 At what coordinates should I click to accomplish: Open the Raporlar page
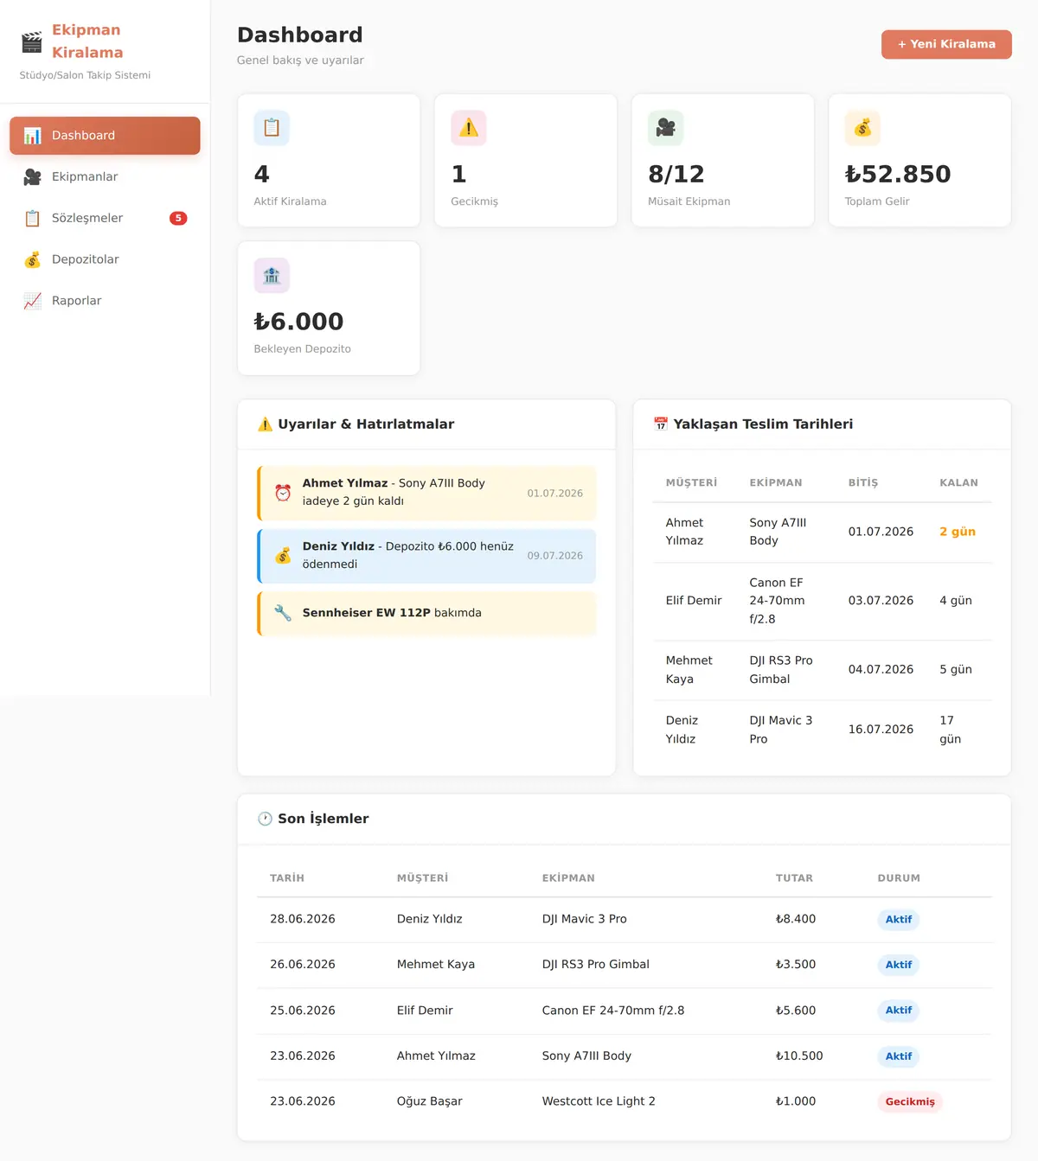coord(105,301)
